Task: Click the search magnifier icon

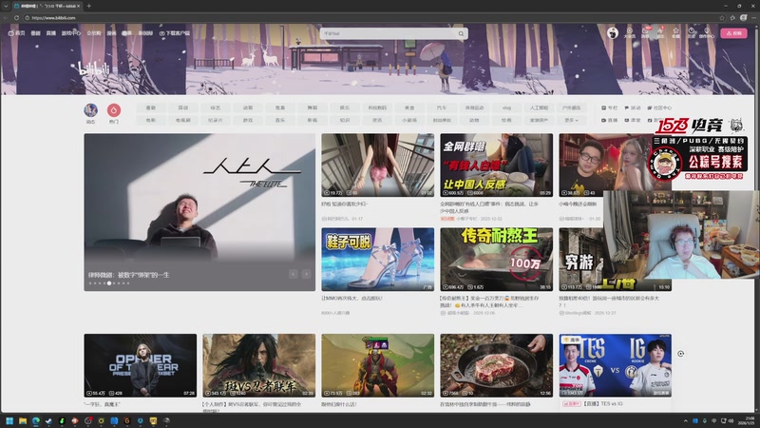Action: [x=461, y=33]
